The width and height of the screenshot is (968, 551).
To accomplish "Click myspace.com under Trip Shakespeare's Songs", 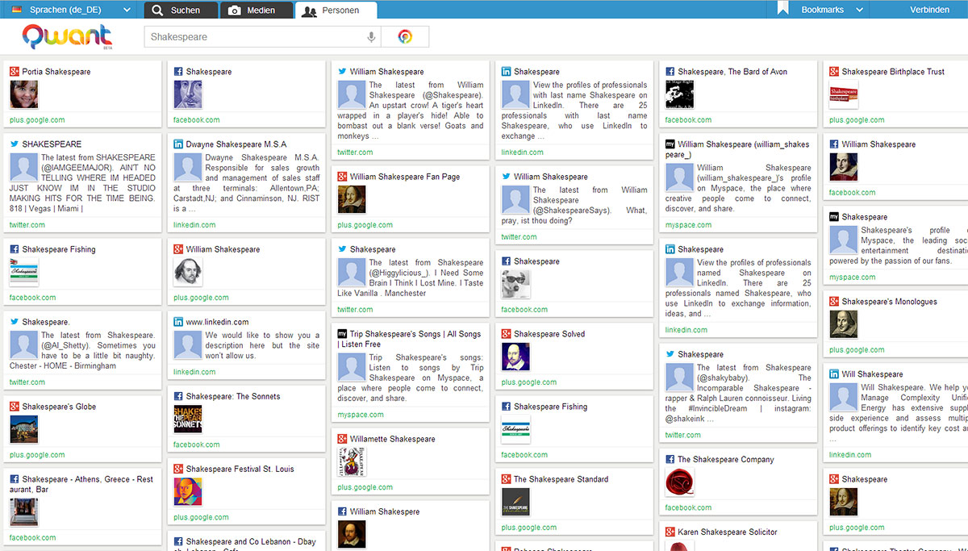I will 361,415.
